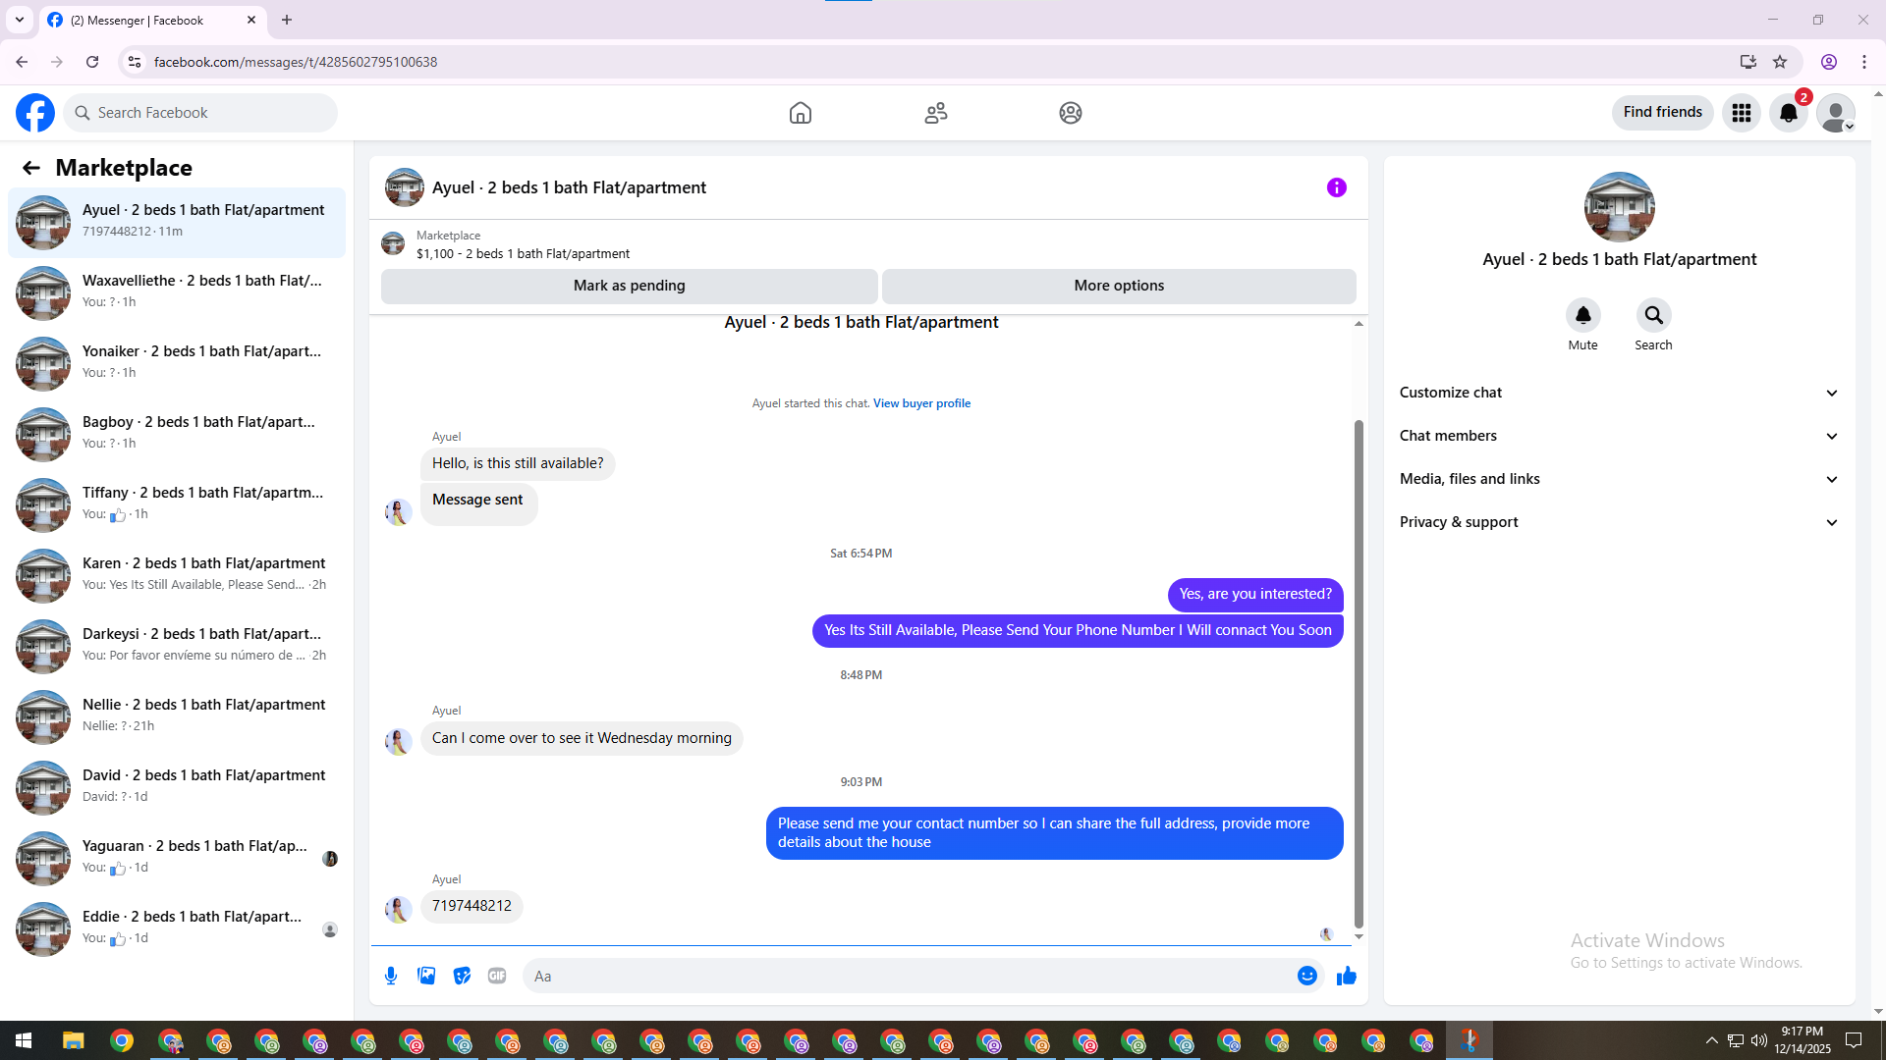Expand the Customize chat section
This screenshot has width=1886, height=1060.
(1618, 393)
